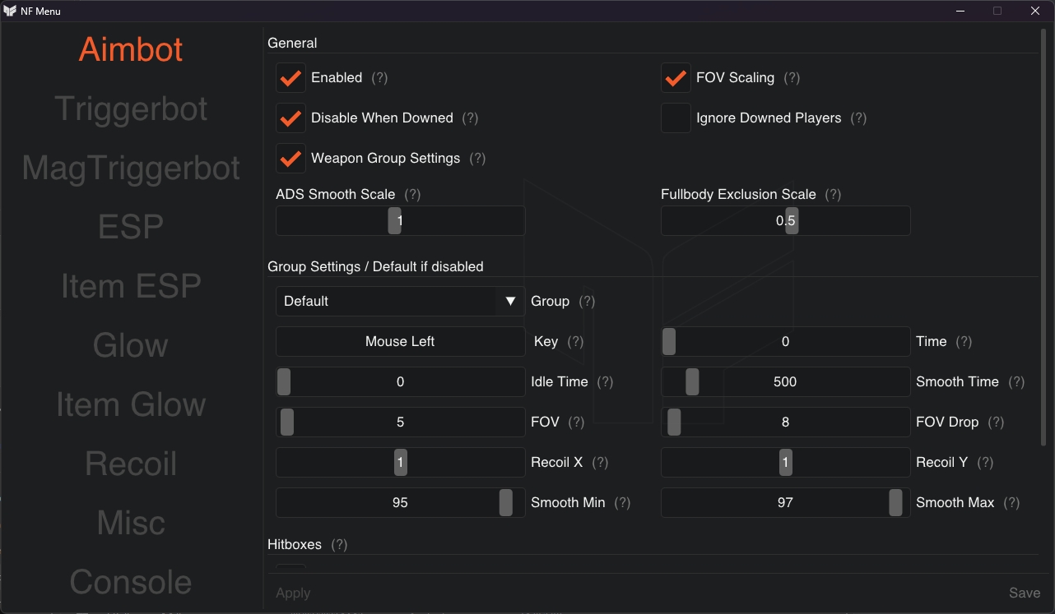View help for the Key setting
The image size is (1055, 614).
point(577,341)
